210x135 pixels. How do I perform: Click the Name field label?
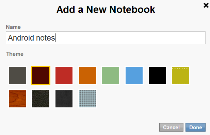[13, 27]
